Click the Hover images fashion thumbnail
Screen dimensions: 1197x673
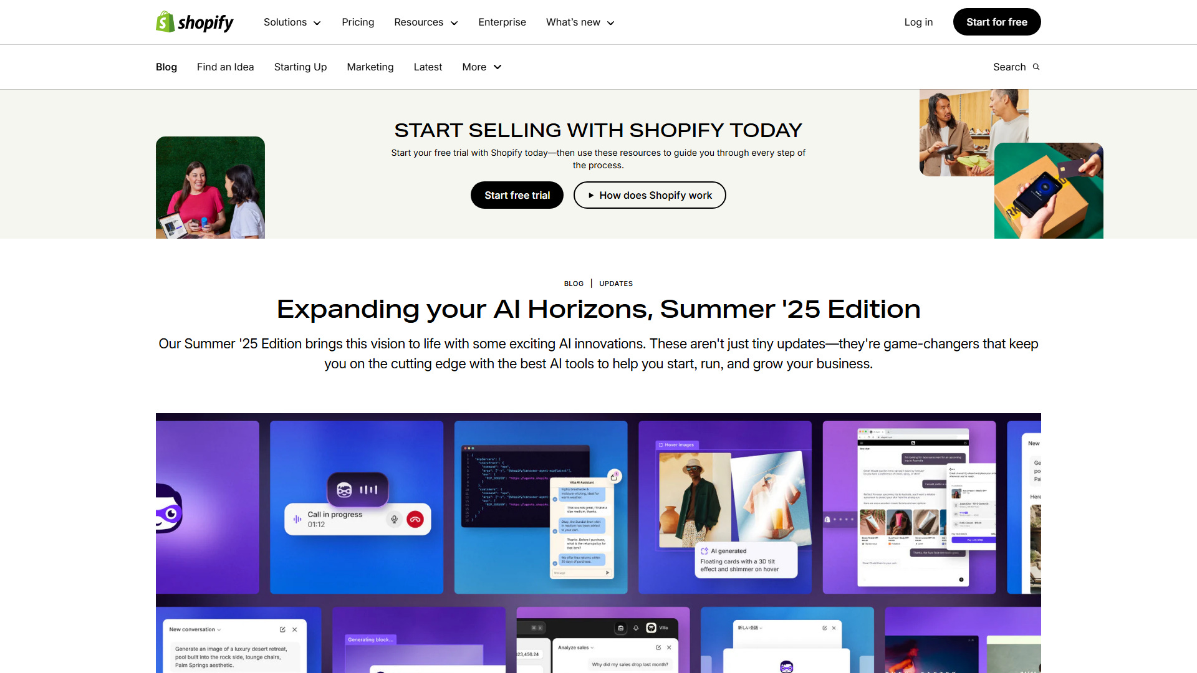(x=695, y=500)
